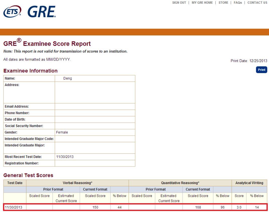Click the 'Quantitative Reasoning*' column header
The width and height of the screenshot is (269, 212).
[x=180, y=183]
